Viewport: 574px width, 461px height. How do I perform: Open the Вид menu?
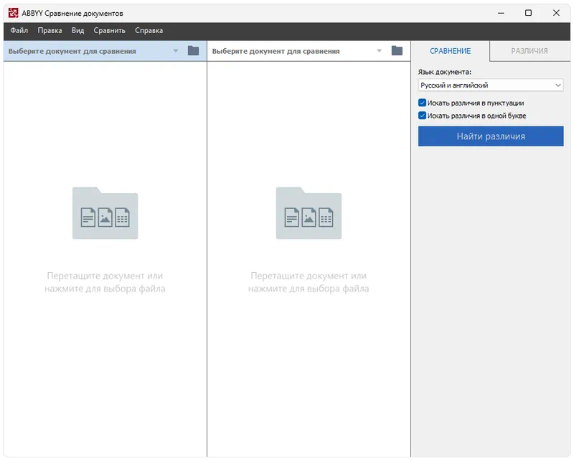click(78, 31)
